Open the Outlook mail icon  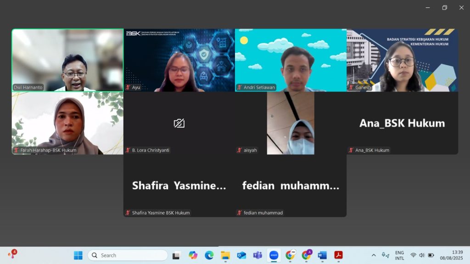point(241,255)
